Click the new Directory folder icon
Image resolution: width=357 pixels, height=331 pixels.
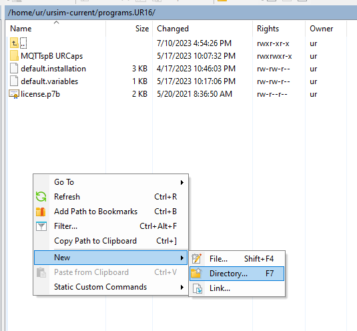[x=196, y=273]
